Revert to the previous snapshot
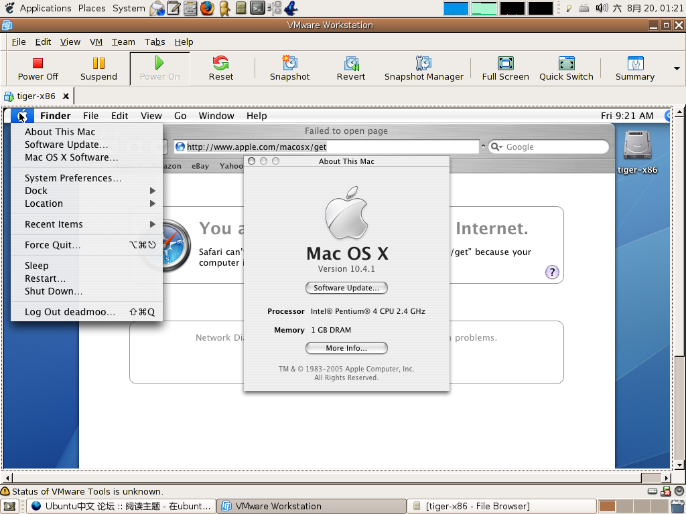Viewport: 686px width, 514px height. pos(351,68)
